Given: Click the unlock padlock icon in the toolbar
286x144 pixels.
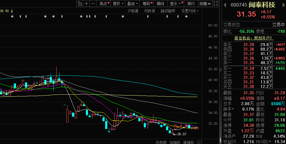Looking at the screenshot, I should 80,3.
